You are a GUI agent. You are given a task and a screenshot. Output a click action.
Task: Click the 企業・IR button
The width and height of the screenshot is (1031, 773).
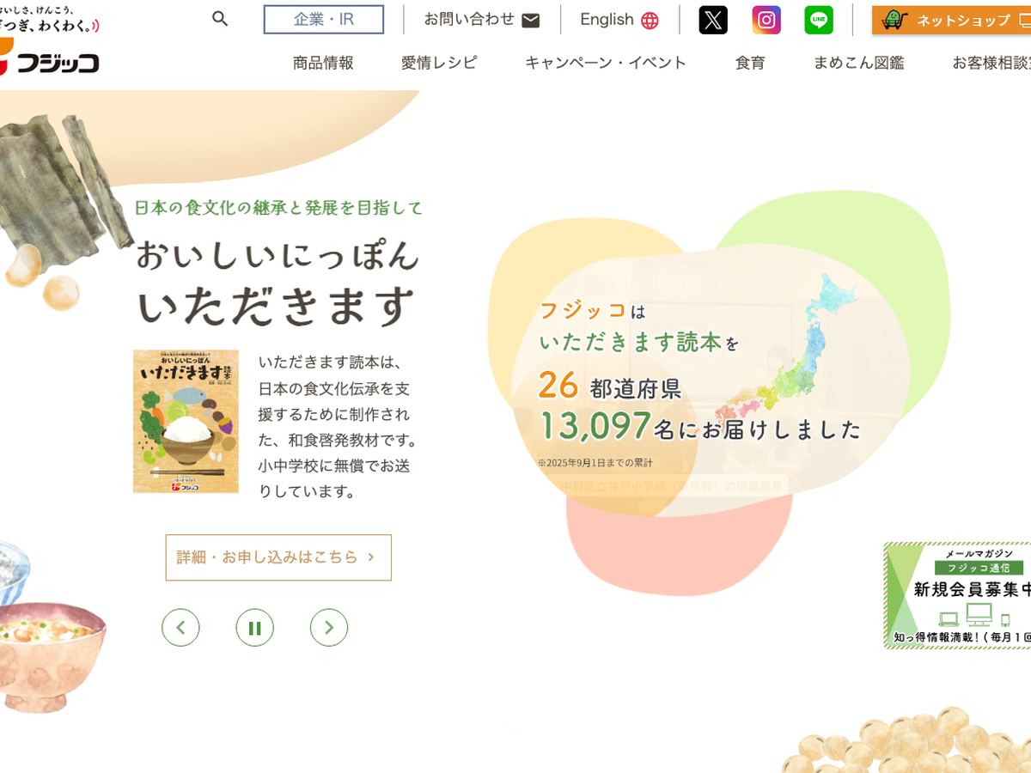[324, 20]
